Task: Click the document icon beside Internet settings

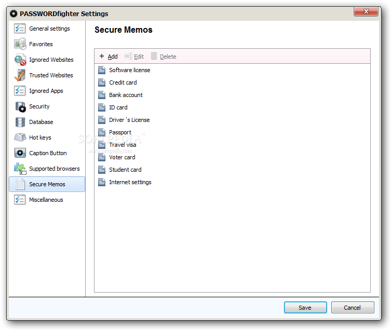Action: [x=102, y=183]
